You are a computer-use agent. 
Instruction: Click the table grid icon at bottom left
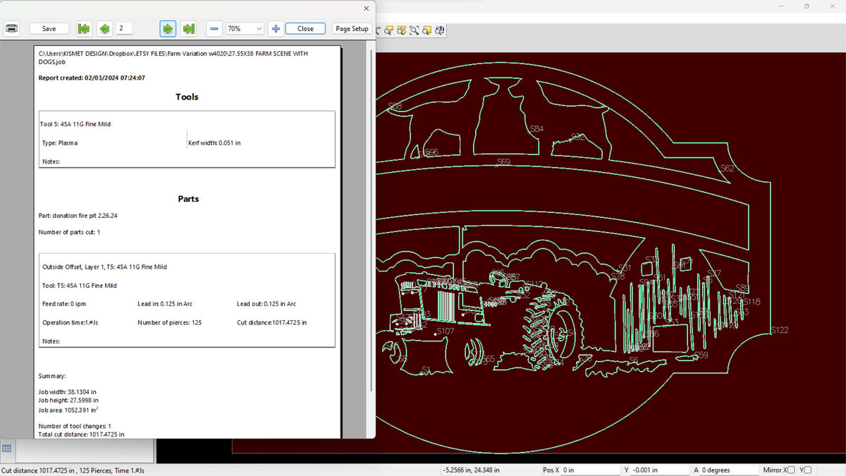[x=6, y=448]
